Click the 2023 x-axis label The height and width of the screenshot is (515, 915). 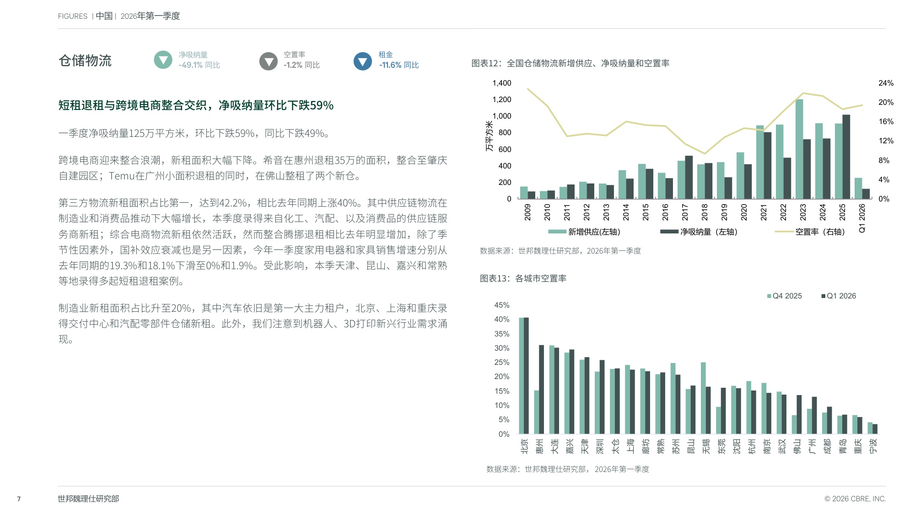(803, 212)
